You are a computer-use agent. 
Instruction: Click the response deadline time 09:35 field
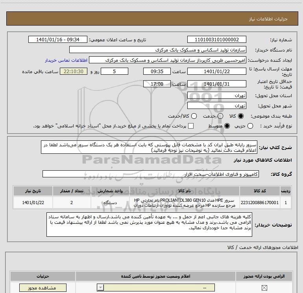[157, 71]
